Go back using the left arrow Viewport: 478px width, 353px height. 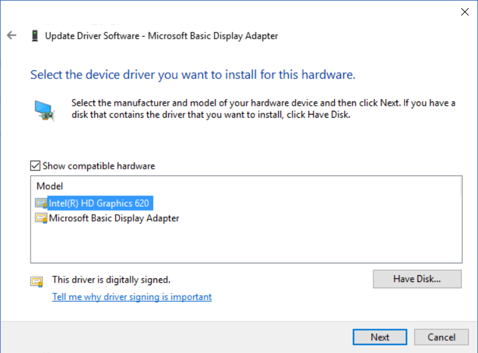coord(12,35)
